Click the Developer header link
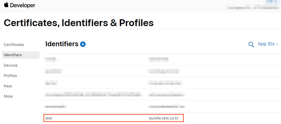The width and height of the screenshot is (281, 124). (23, 5)
